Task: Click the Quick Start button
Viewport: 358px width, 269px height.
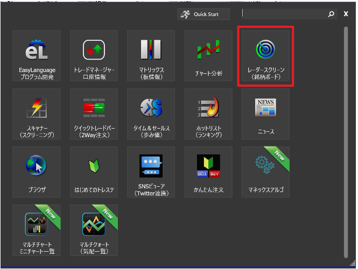Action: pos(203,14)
